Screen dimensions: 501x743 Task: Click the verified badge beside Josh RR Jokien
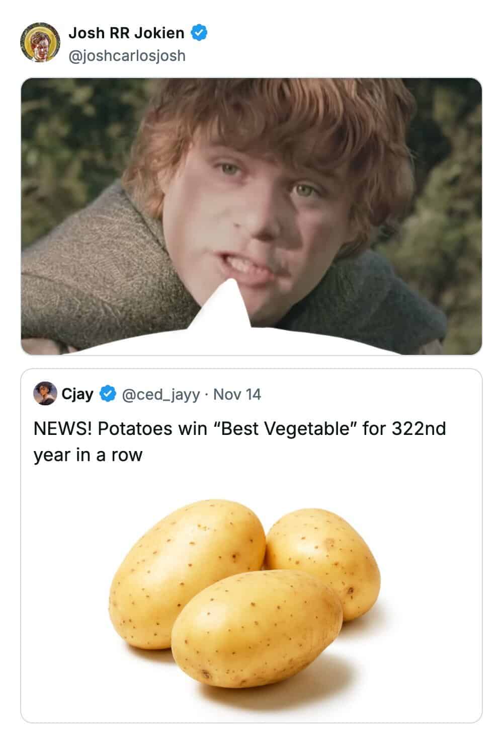(200, 33)
